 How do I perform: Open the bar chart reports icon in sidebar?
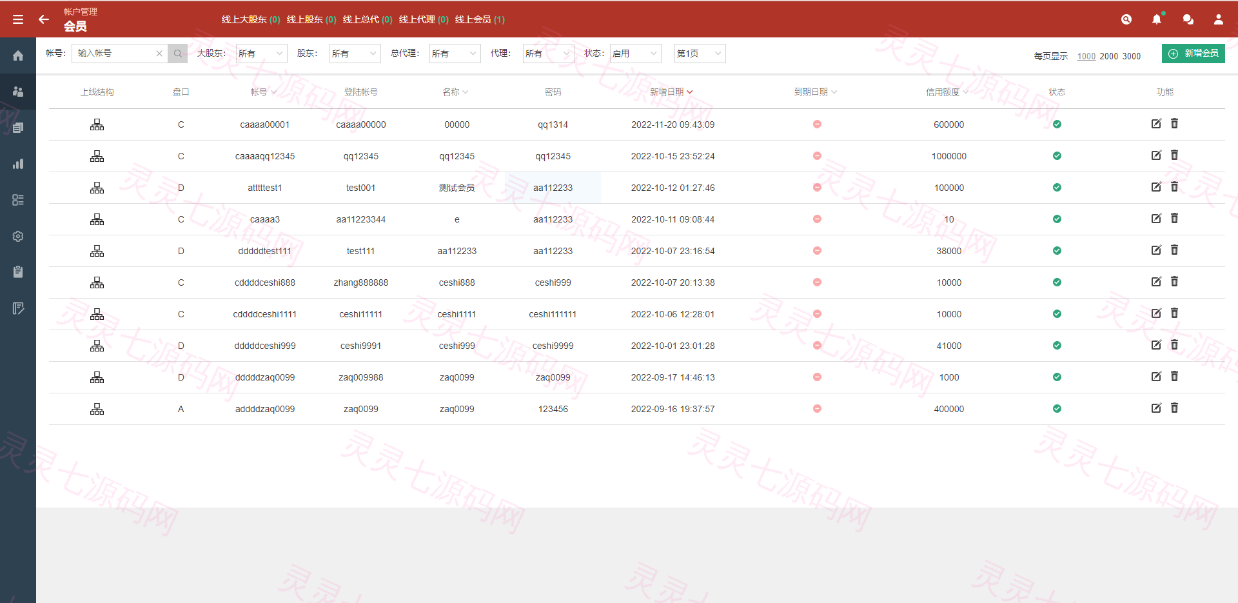18,164
